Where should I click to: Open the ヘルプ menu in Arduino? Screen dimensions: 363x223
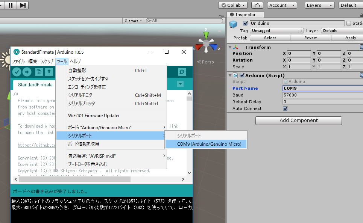[76, 61]
